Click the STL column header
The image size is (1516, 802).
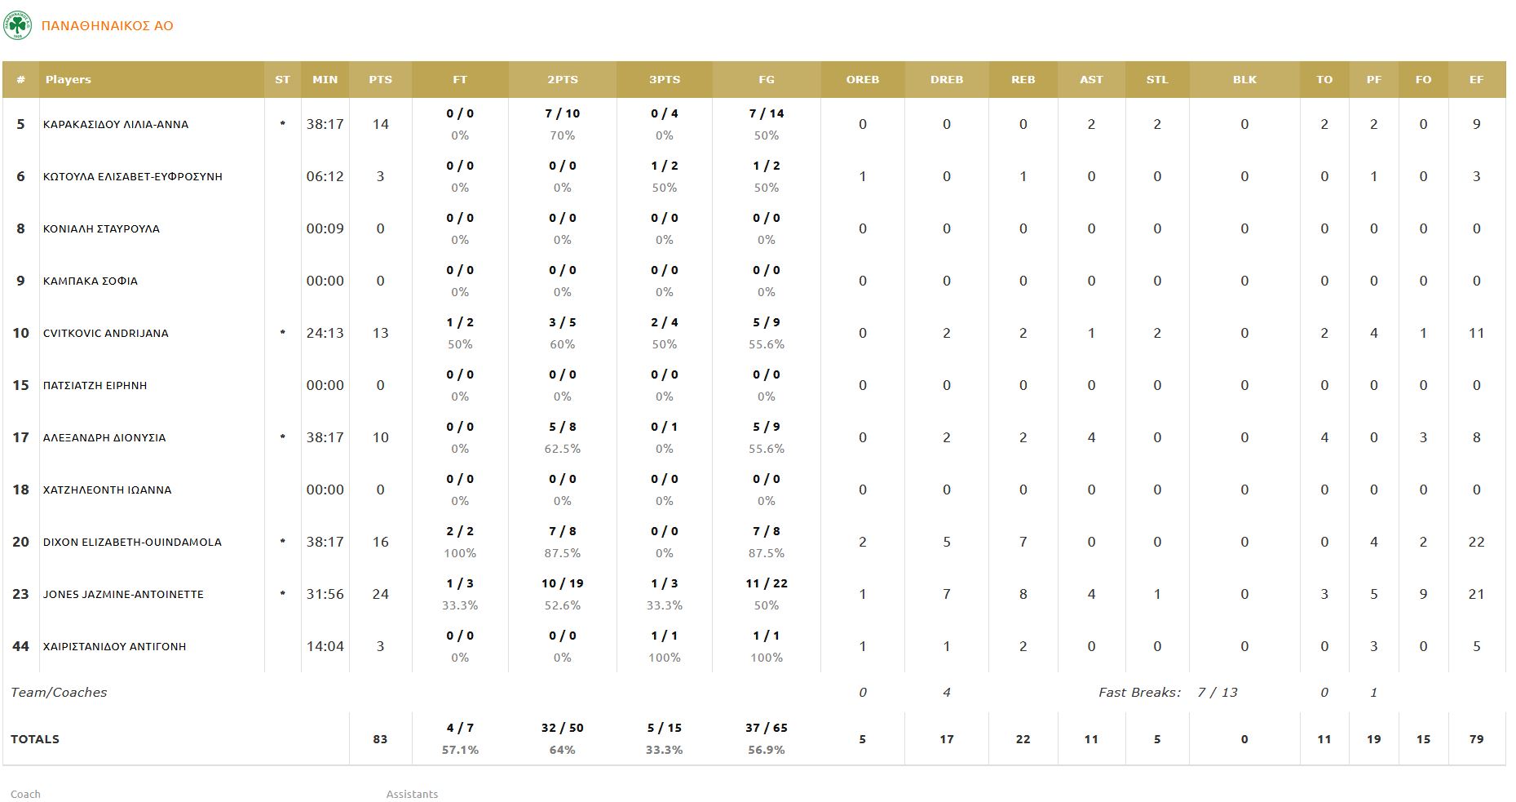pyautogui.click(x=1156, y=80)
